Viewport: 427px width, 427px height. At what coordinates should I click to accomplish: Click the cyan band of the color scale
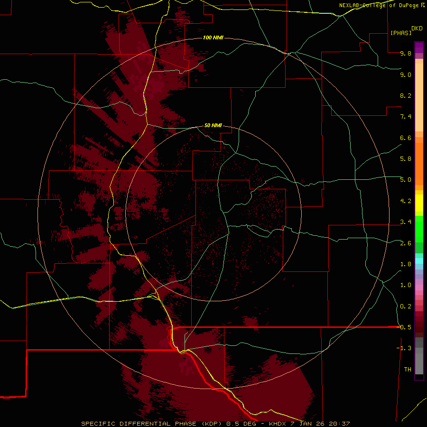[x=419, y=261]
